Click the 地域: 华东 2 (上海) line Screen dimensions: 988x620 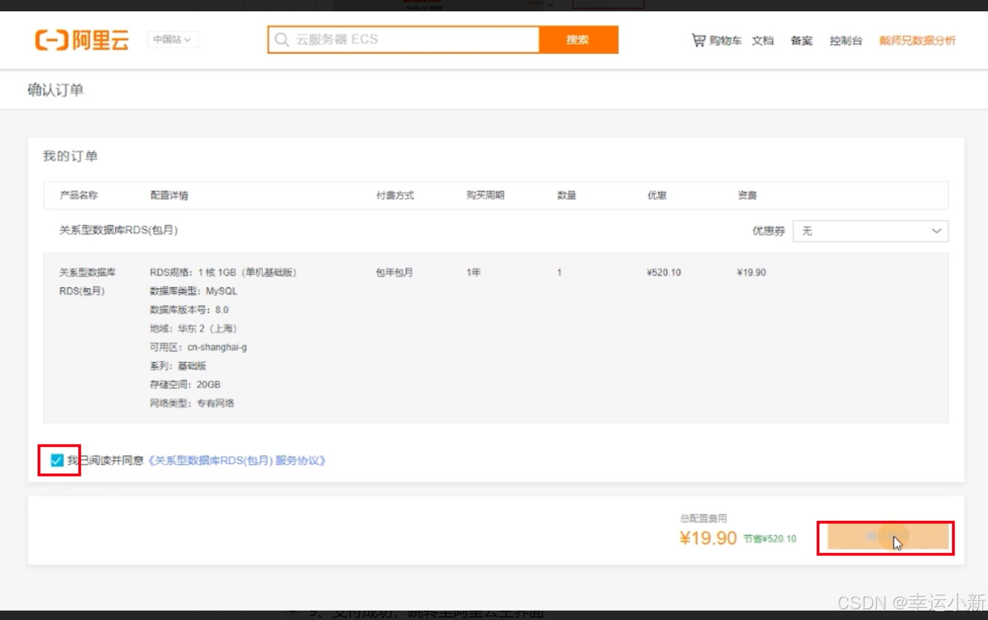[193, 328]
